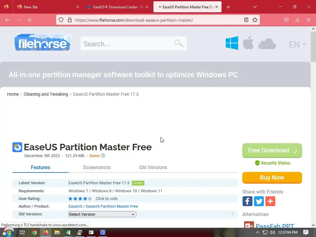This screenshot has width=316, height=237.
Task: Close the EaseUS Download Center tab
Action: tap(147, 7)
